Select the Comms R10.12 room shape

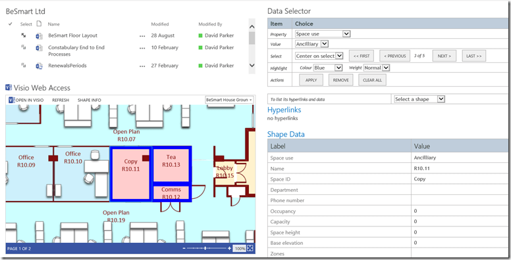click(x=171, y=192)
